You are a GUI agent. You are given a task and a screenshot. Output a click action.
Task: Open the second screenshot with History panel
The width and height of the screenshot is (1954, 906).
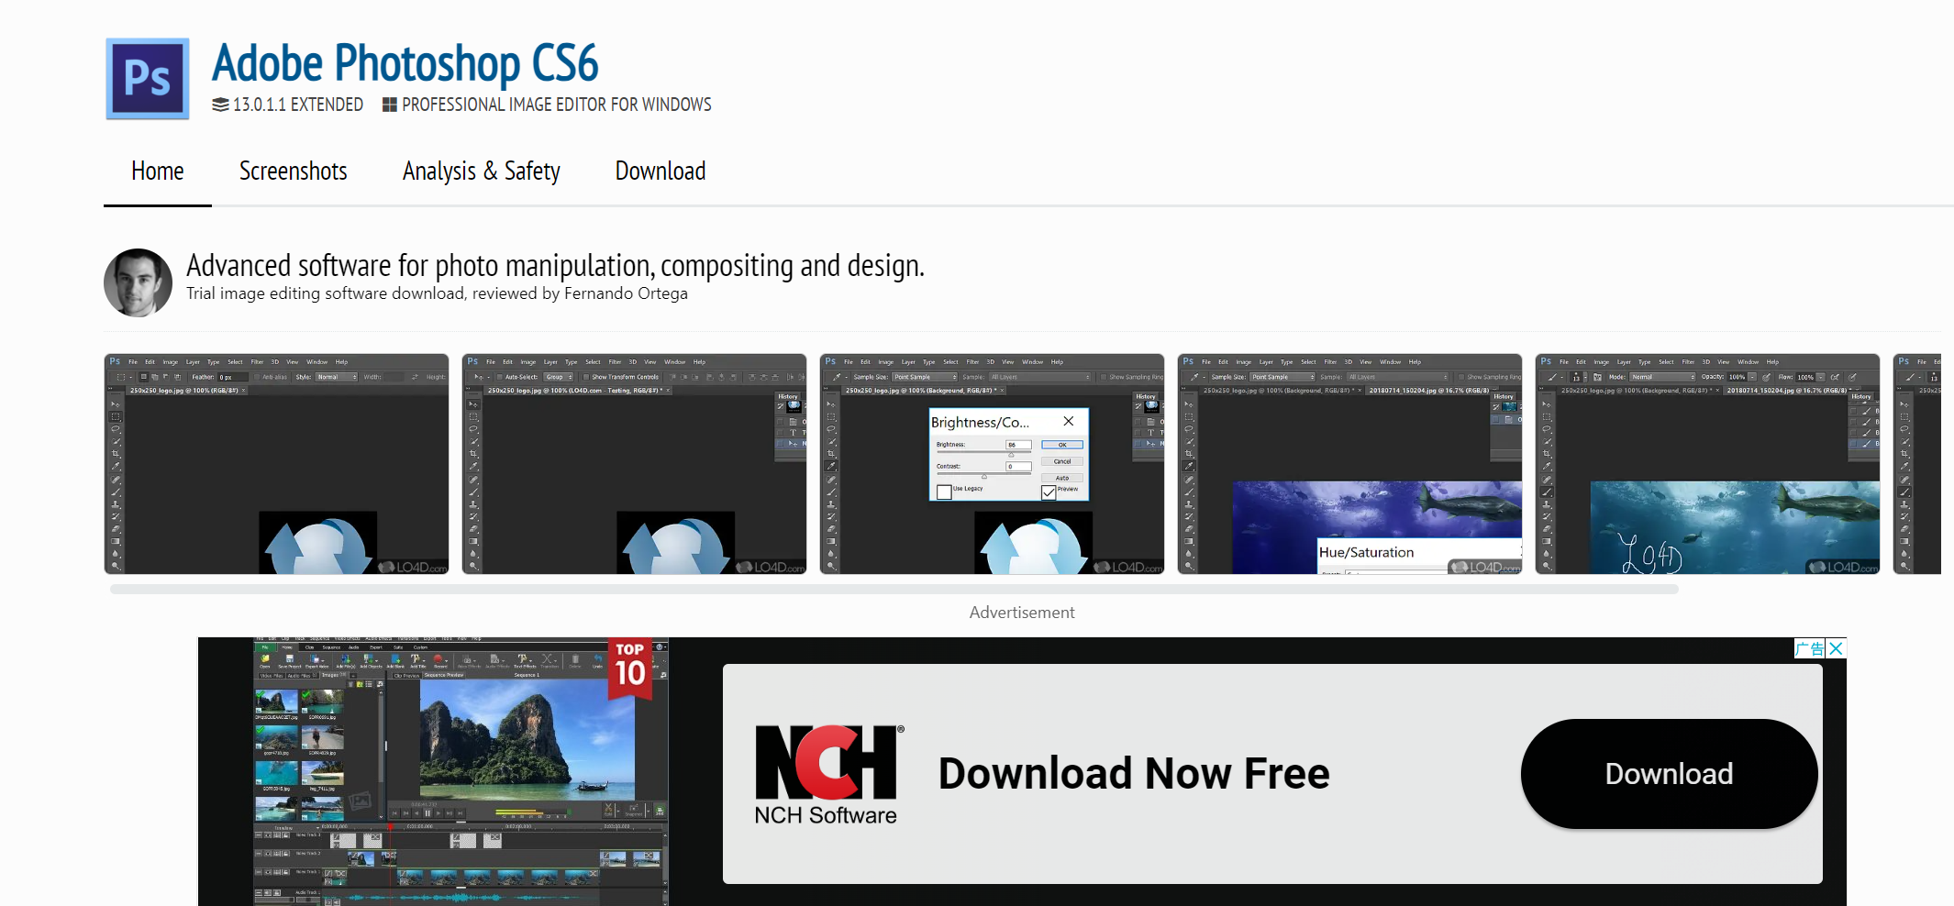point(635,464)
